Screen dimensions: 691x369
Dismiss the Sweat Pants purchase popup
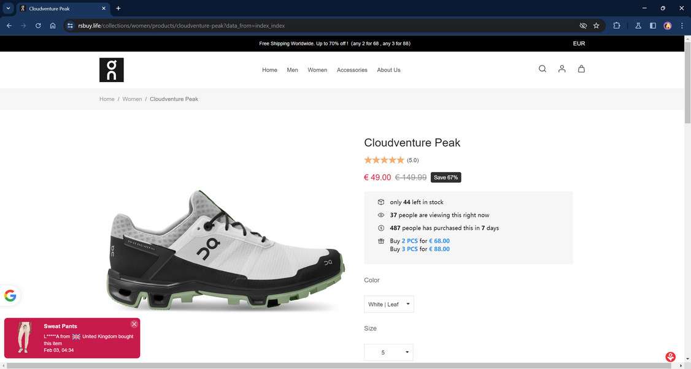pos(134,324)
